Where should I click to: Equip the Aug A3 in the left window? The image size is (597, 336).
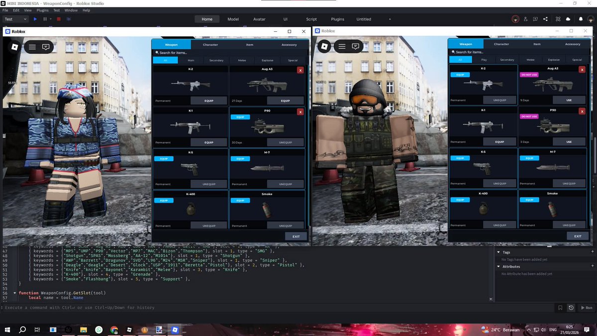(x=285, y=101)
